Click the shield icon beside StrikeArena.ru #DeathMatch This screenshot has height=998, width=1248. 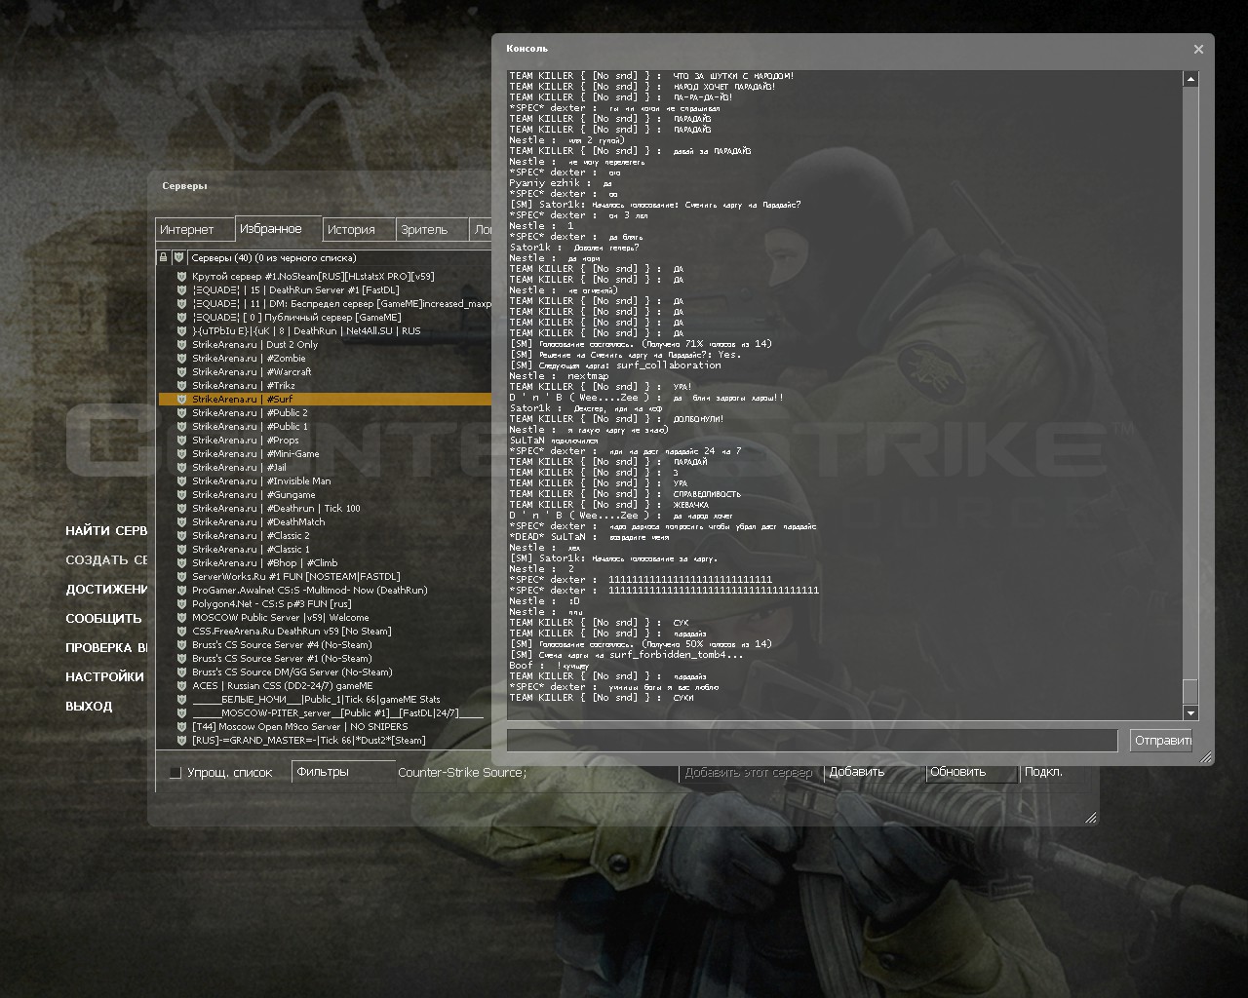point(181,522)
